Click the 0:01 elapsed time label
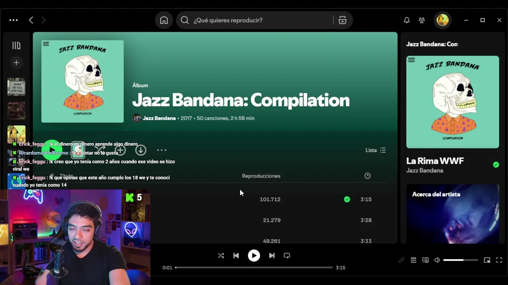508x285 pixels. point(167,268)
